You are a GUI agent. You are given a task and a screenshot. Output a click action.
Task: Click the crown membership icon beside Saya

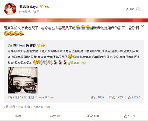(x=47, y=7)
